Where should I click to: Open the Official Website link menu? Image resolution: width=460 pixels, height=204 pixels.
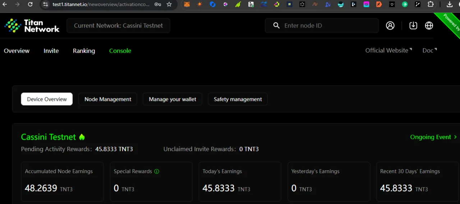(x=389, y=50)
